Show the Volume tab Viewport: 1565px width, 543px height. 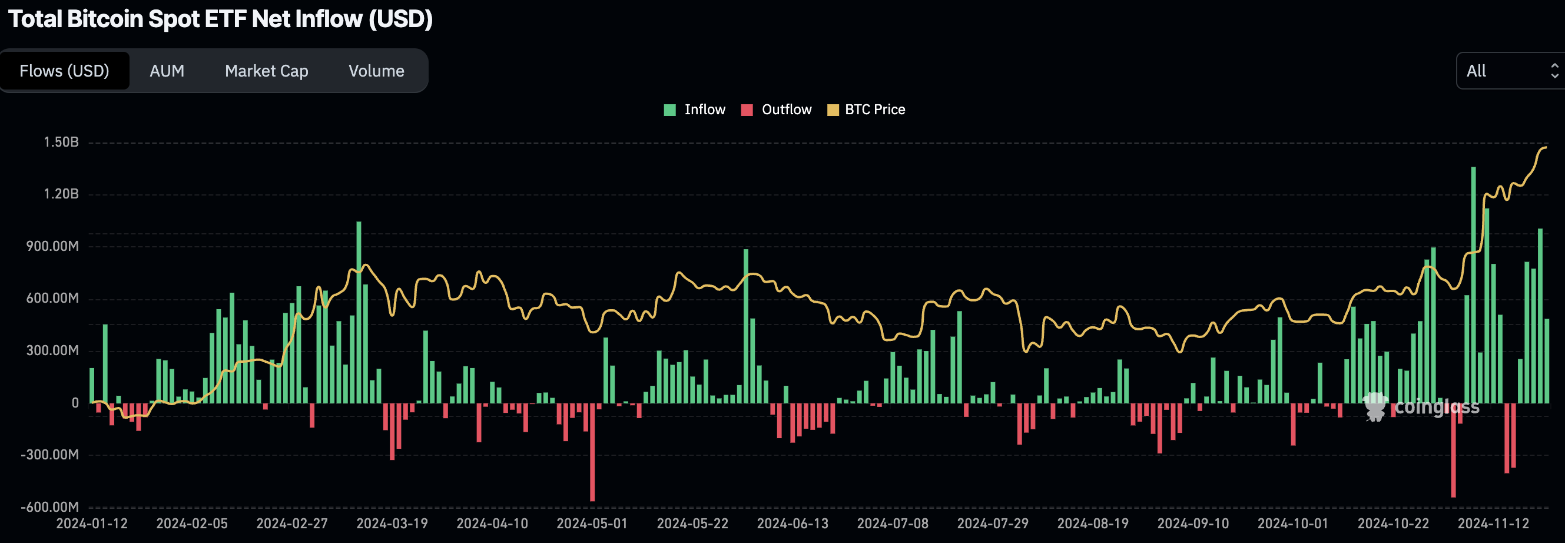pyautogui.click(x=377, y=71)
